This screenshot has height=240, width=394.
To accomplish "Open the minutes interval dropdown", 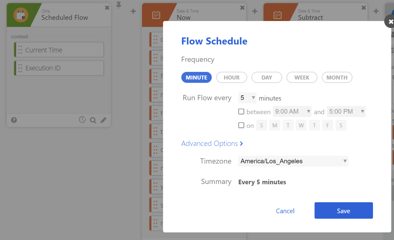I will [247, 98].
